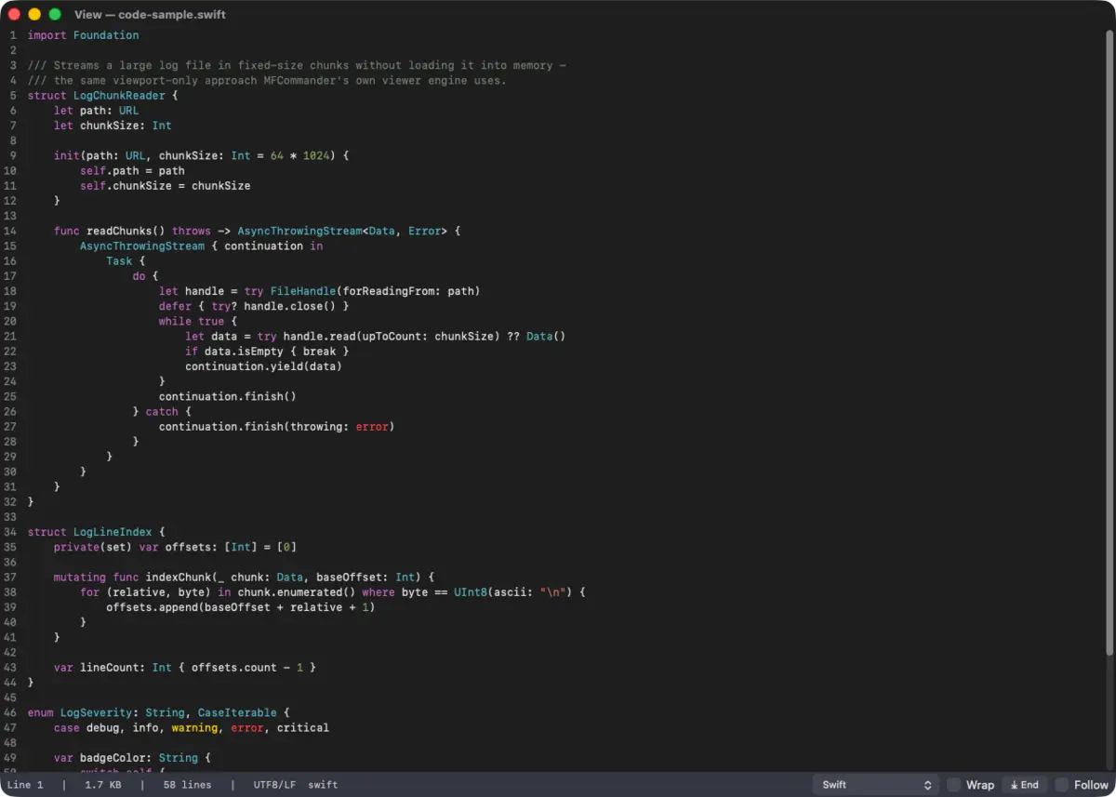This screenshot has height=797, width=1116.
Task: Click 'defer { try? handle.close() }' line
Action: [254, 306]
